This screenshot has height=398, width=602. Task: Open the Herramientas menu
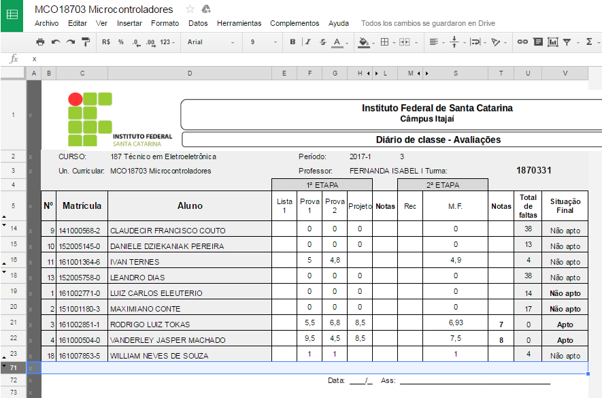(239, 23)
